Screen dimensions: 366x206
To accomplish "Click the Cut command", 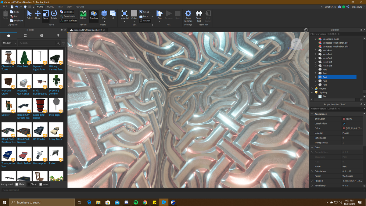I will [14, 16].
